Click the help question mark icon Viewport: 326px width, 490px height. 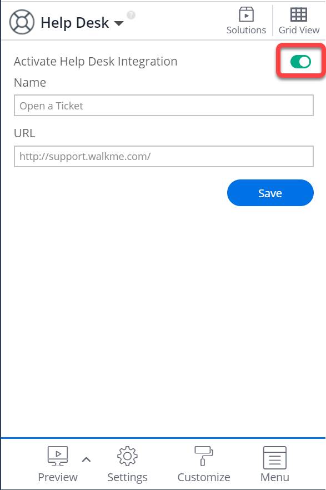(131, 15)
